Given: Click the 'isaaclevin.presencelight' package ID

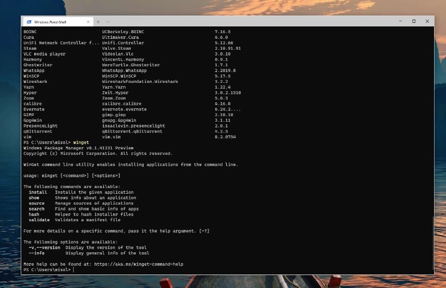Looking at the screenshot, I should [133, 126].
